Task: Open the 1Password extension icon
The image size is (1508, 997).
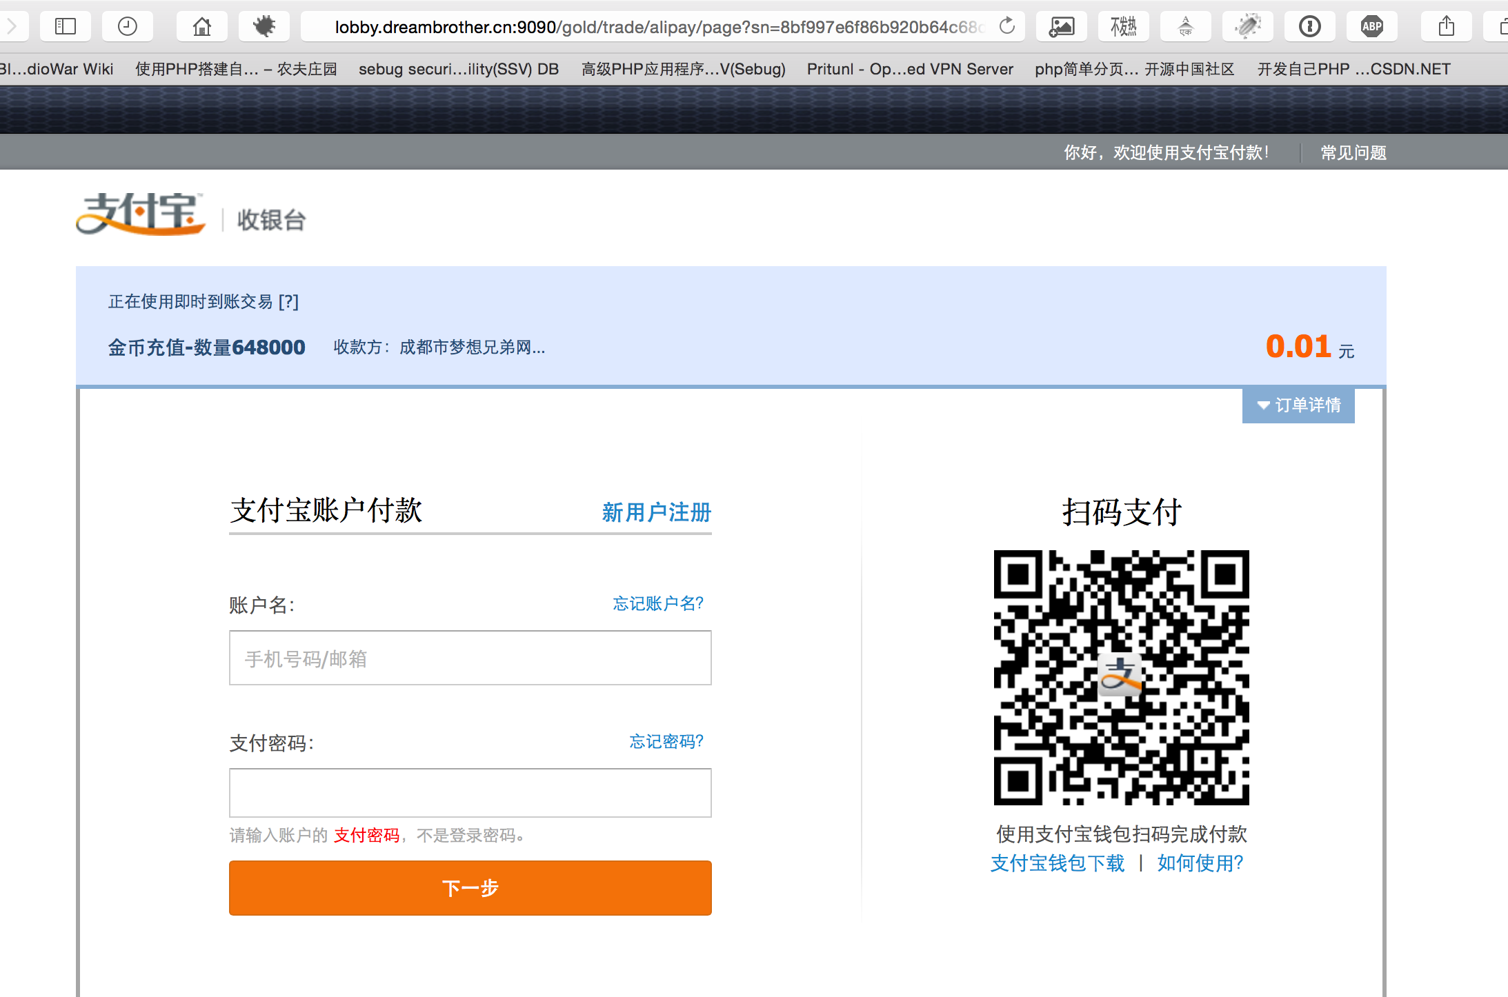Action: point(1310,27)
